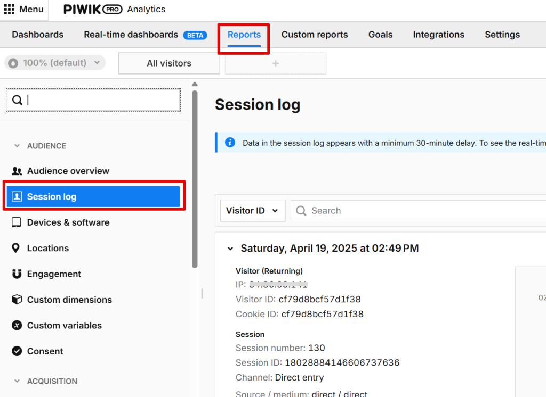Image resolution: width=546 pixels, height=397 pixels.
Task: Open the Menu grid icon
Action: point(10,10)
